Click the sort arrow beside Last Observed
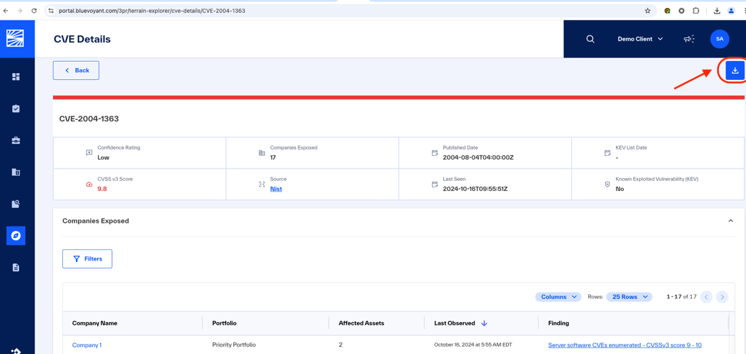746x354 pixels. (484, 323)
